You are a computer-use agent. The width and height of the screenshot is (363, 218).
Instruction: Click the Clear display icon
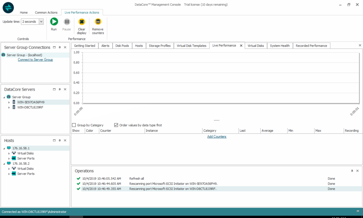coord(82,21)
